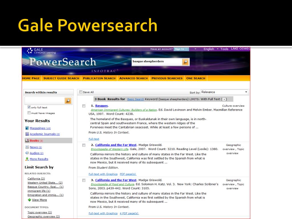292x219 pixels.
Task: Limit by Emigration and immig... (1) subject
Action: tap(45, 195)
